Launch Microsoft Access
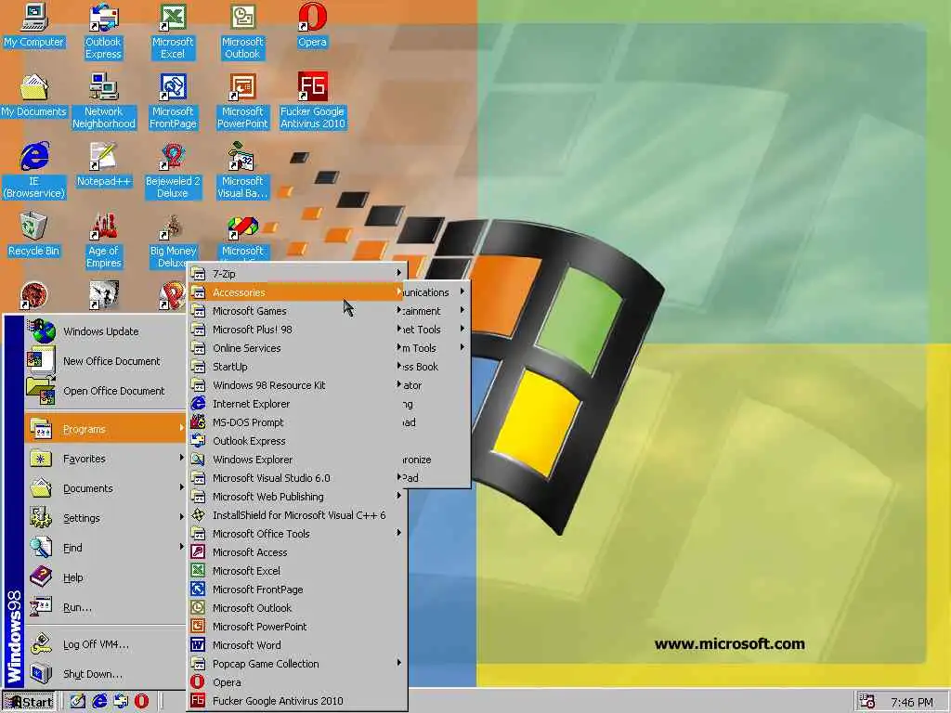Image resolution: width=951 pixels, height=713 pixels. [297, 552]
